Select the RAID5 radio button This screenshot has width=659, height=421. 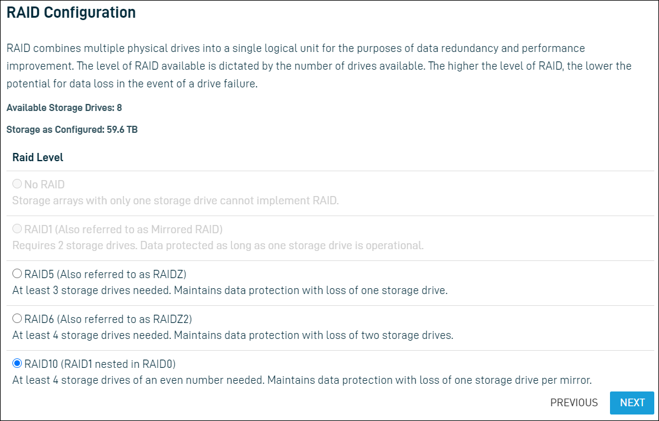[x=17, y=273]
